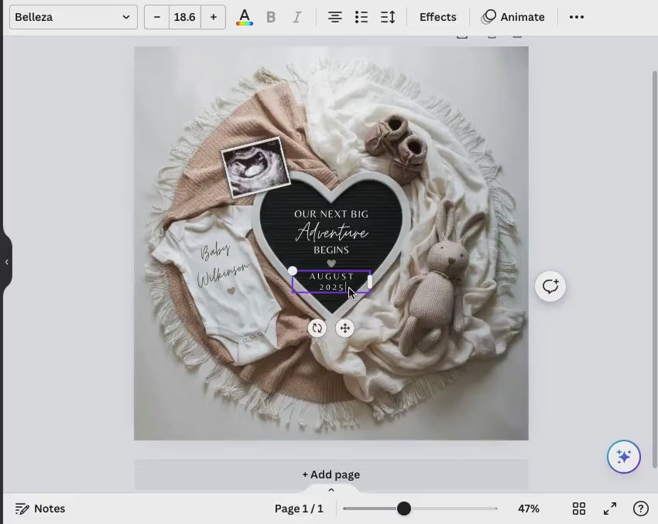Click the + Add page button
The height and width of the screenshot is (524, 658).
click(x=331, y=475)
